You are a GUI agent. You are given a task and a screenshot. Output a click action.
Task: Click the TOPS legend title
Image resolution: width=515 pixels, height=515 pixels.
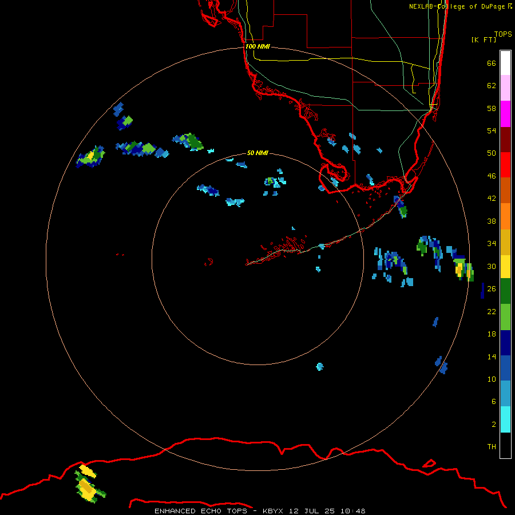click(x=503, y=34)
